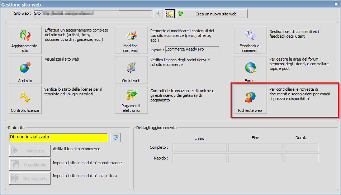Click 'Imposta il sito in modalita' sola lettura' text

pyautogui.click(x=85, y=176)
